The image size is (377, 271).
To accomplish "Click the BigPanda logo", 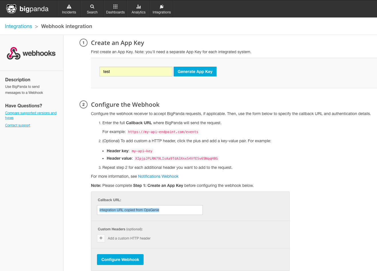I will pos(27,9).
